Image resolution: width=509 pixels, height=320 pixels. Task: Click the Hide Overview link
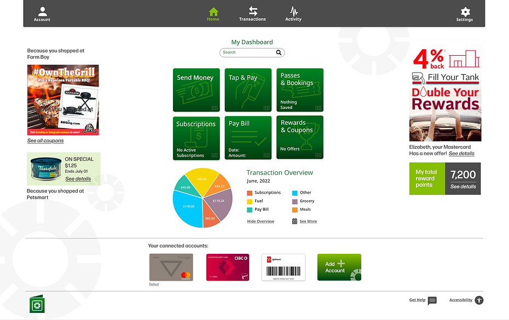261,222
